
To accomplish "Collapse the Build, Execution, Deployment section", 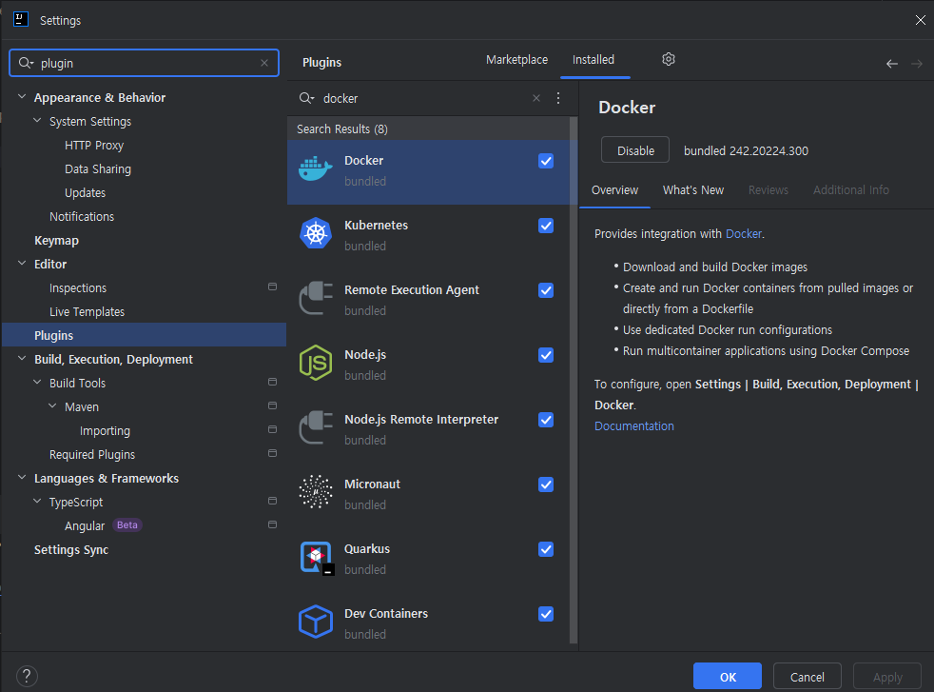I will point(22,358).
